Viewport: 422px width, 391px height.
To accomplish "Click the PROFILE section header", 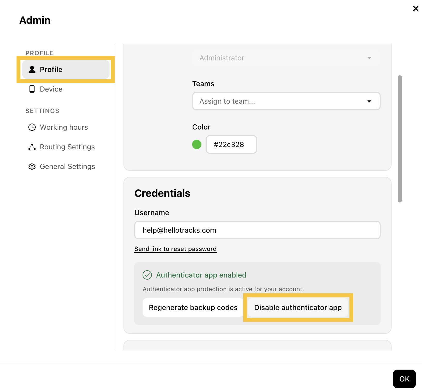I will point(40,53).
